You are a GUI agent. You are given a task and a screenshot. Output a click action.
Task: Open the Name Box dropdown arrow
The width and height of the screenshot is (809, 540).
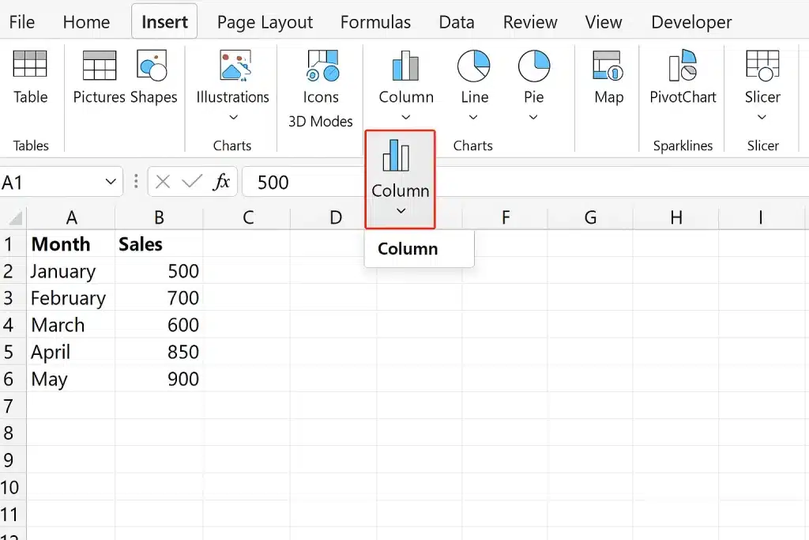[x=111, y=183]
